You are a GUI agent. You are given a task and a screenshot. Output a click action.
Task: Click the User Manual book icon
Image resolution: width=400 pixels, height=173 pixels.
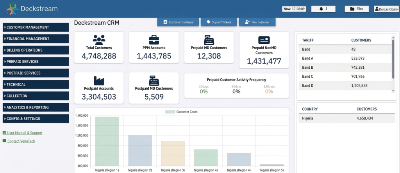point(4,133)
